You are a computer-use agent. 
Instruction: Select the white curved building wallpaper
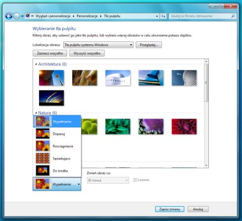coord(118,78)
